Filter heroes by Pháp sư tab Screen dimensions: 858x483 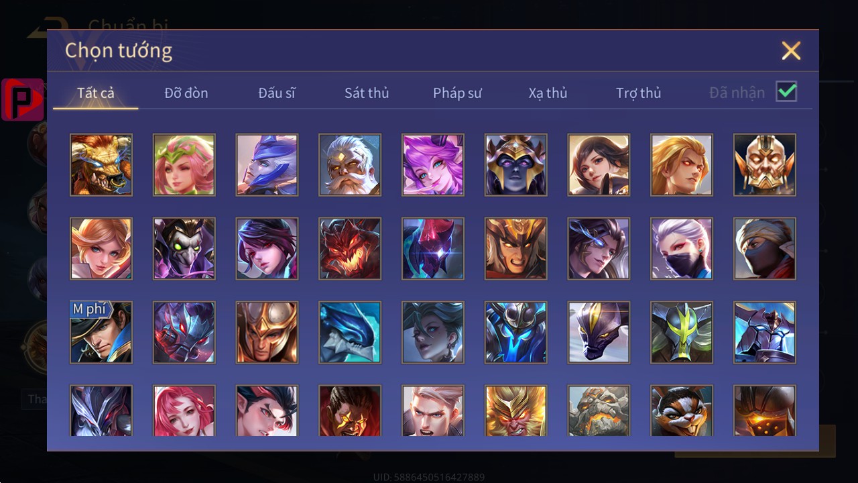pos(457,93)
